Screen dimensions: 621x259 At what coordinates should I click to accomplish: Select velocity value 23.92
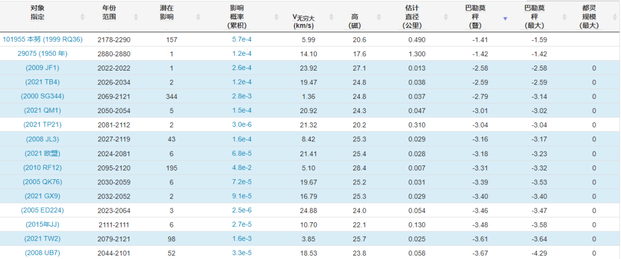(308, 68)
